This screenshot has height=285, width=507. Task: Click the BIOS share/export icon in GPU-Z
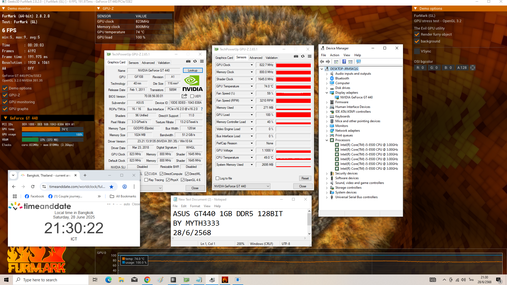[184, 96]
